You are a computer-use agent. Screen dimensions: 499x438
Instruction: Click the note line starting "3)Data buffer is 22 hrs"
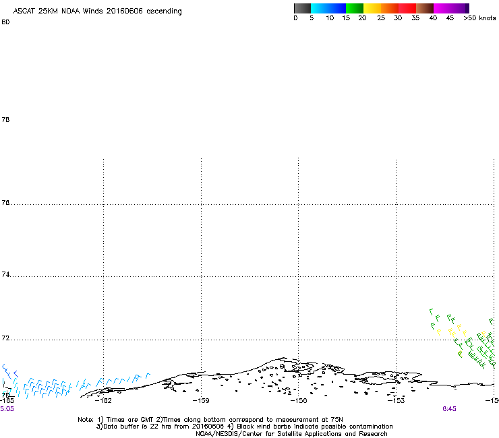tap(244, 427)
